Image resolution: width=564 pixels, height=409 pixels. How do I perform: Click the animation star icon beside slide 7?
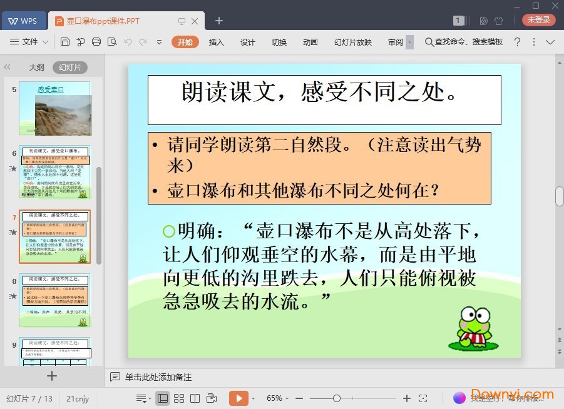coord(13,232)
